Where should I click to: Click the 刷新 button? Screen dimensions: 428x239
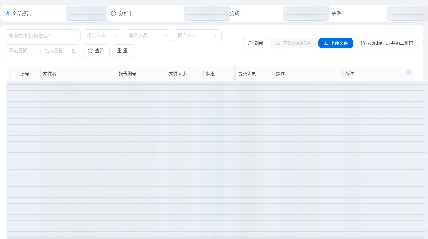(x=256, y=43)
